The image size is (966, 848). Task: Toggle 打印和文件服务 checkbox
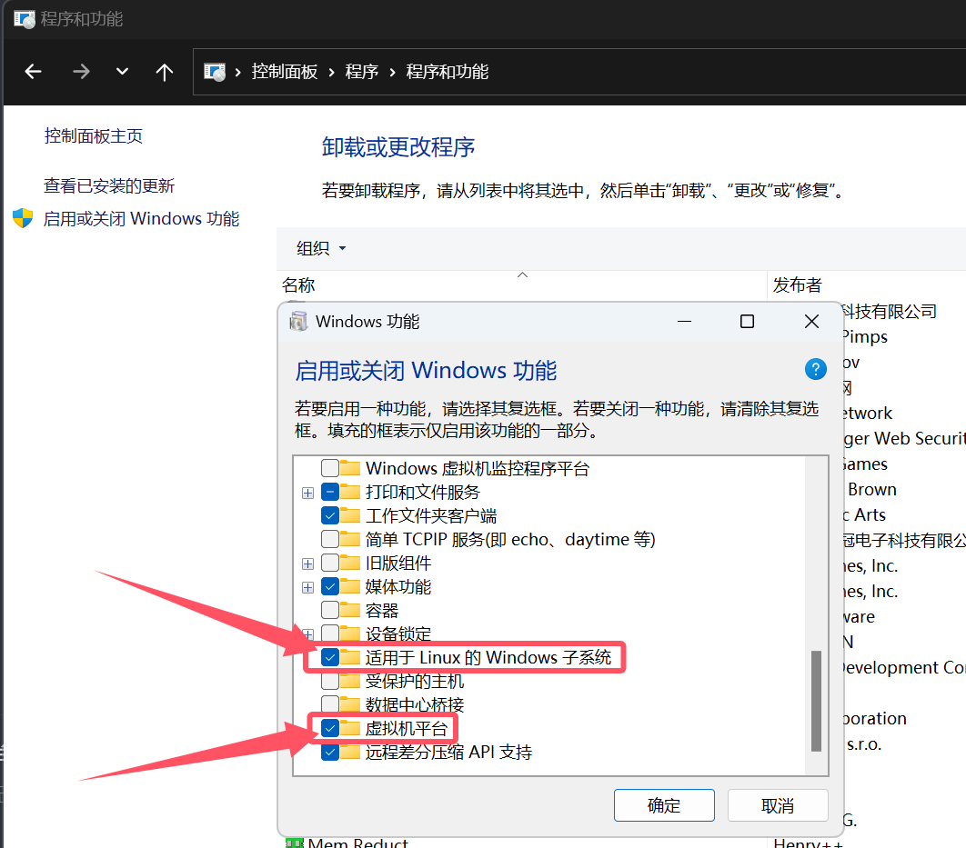click(x=330, y=492)
